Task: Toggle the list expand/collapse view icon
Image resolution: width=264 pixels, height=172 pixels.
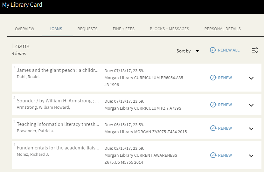Action: 255,50
